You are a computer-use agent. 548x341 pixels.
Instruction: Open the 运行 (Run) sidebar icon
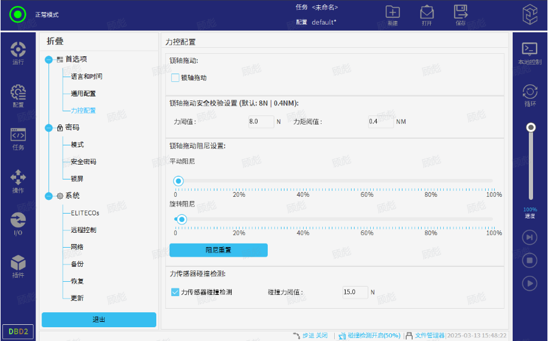coord(18,52)
